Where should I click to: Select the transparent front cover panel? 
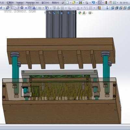(x=59, y=89)
